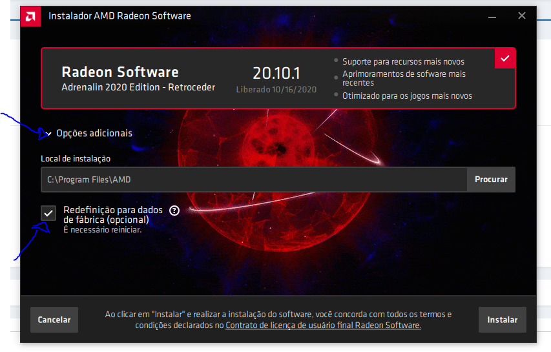Click the AMD logo icon in title bar

(30, 16)
